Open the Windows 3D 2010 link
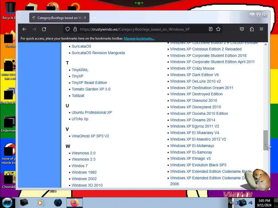This screenshot has height=208, width=278. click(x=87, y=185)
